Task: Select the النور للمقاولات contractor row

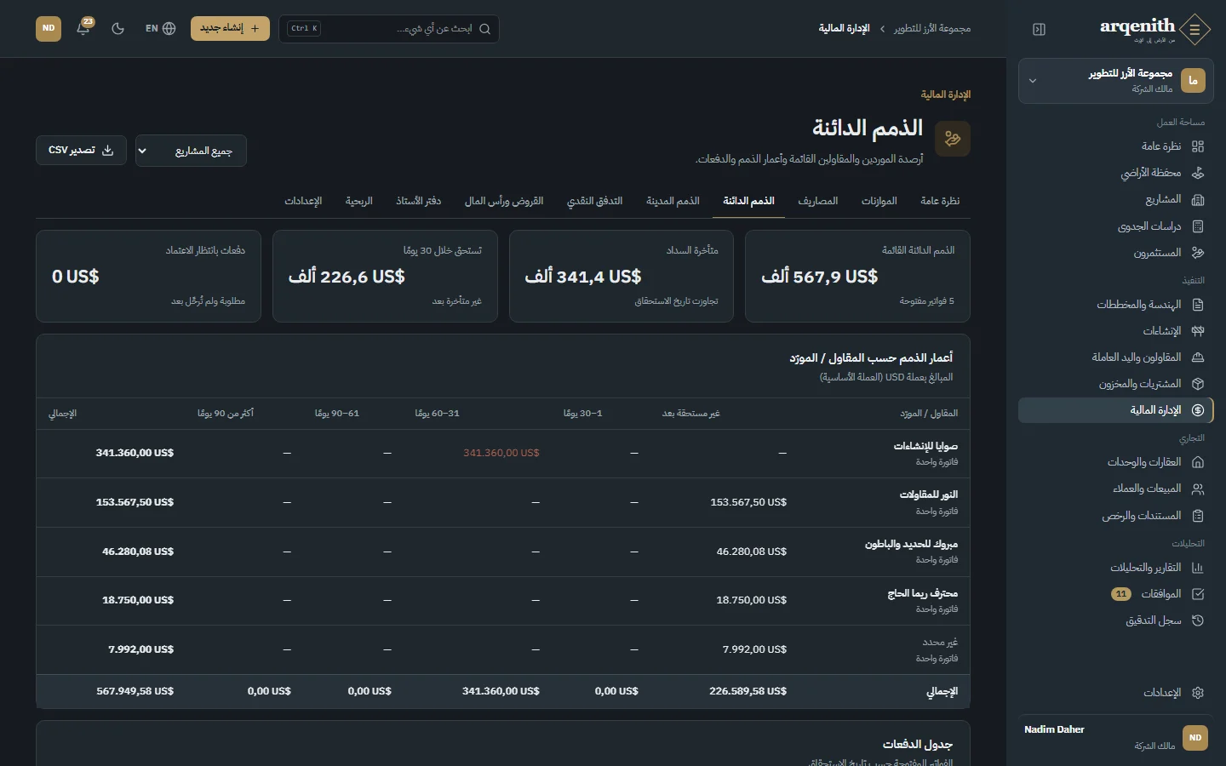Action: 503,502
